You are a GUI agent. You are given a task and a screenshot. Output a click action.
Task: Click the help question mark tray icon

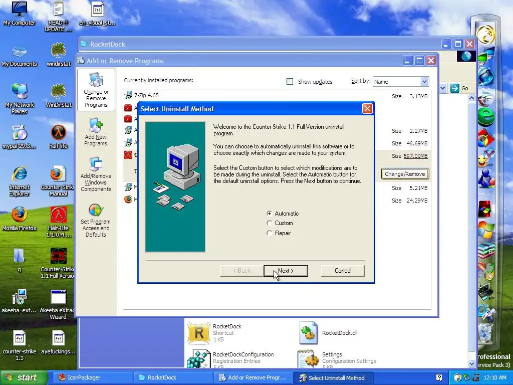pyautogui.click(x=439, y=377)
